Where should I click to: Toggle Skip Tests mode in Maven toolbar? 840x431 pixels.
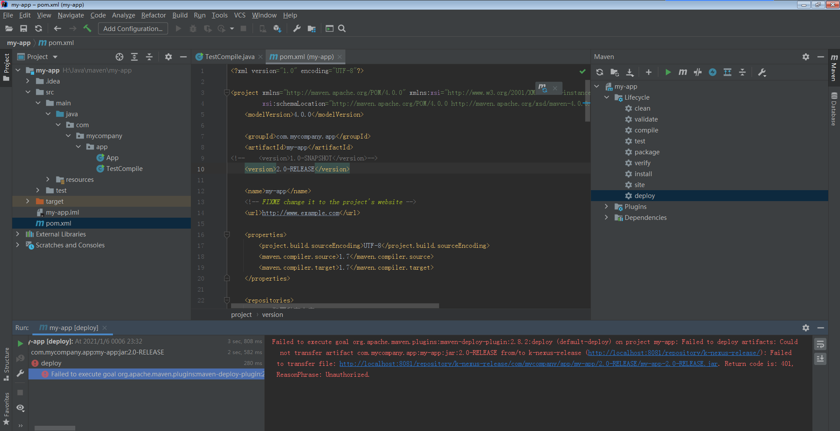713,73
